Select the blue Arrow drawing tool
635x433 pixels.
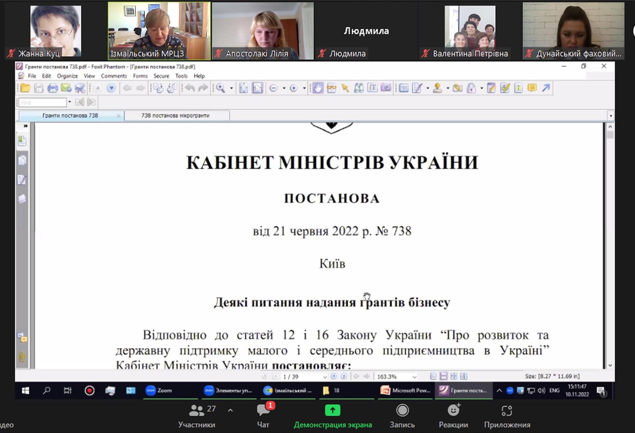coord(546,88)
